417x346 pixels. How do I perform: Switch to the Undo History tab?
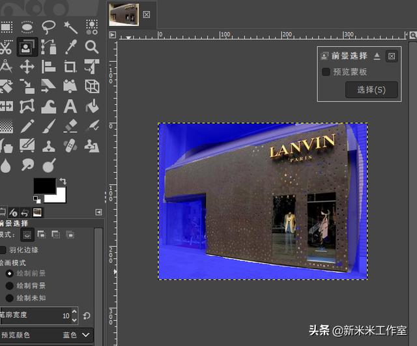pyautogui.click(x=25, y=212)
